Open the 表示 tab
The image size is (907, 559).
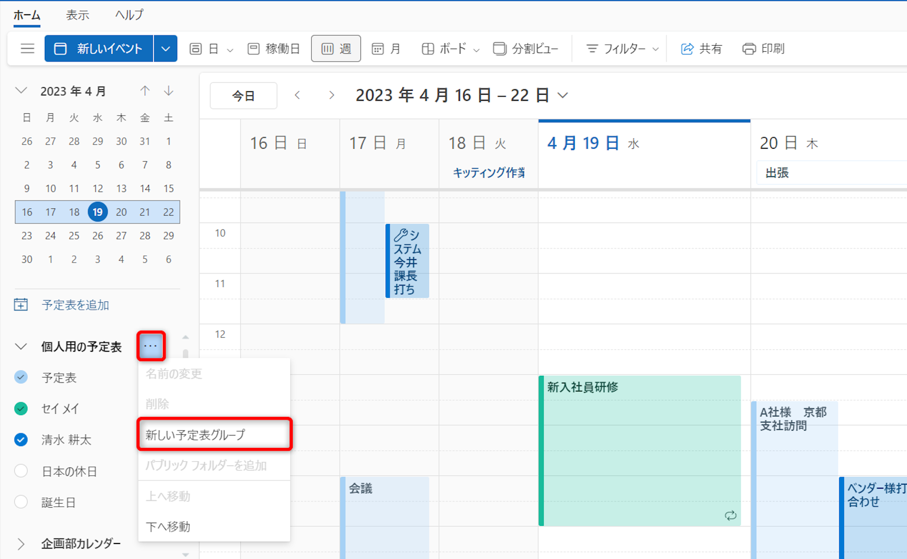pos(78,15)
